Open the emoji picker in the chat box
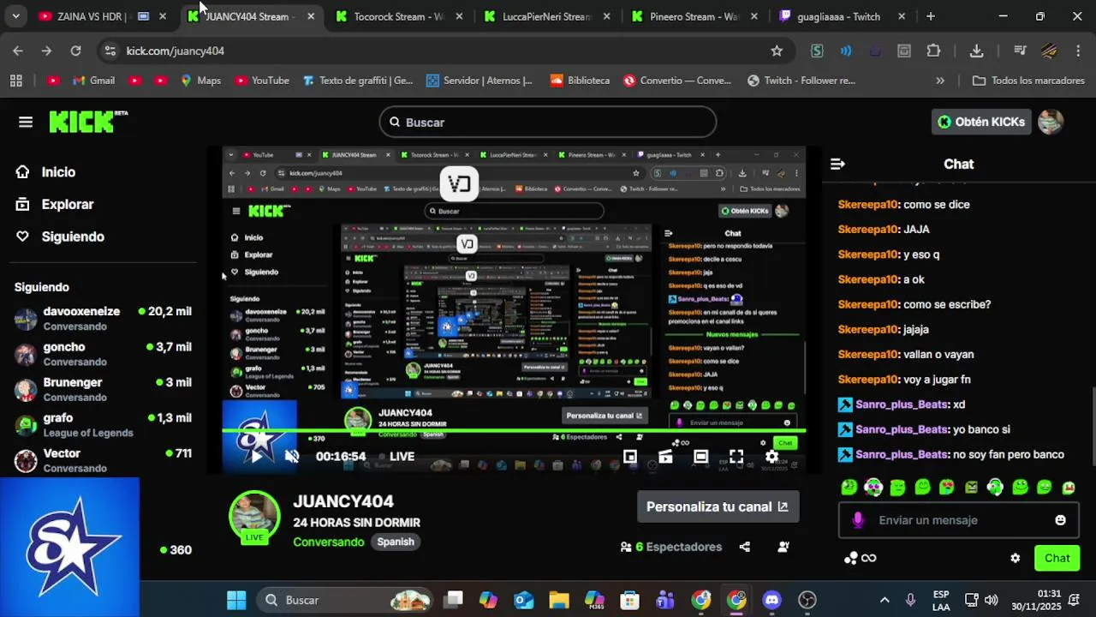Screen dimensions: 1096x617 [x=1061, y=520]
